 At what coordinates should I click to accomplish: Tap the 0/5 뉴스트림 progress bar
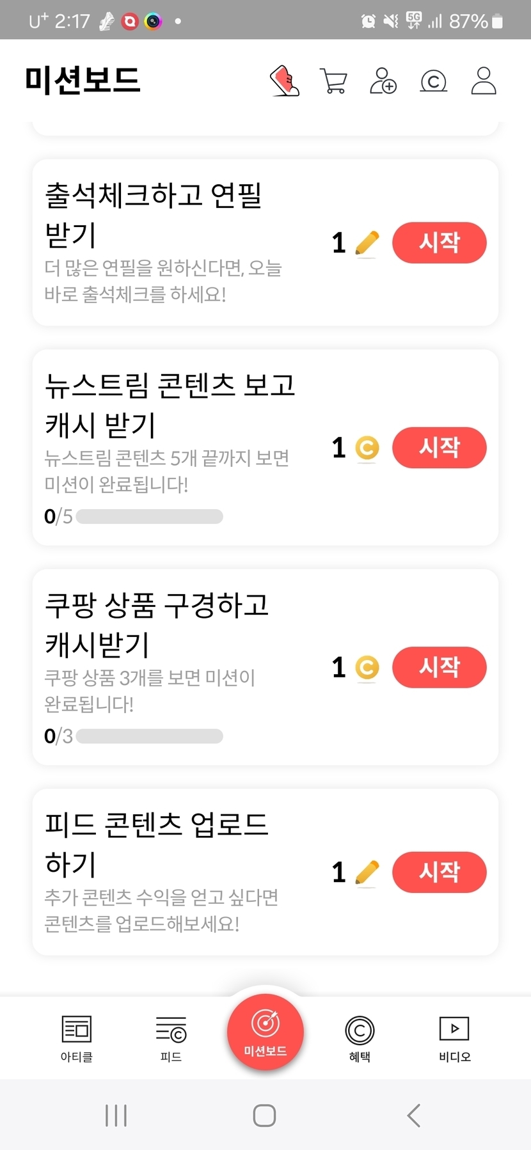149,517
